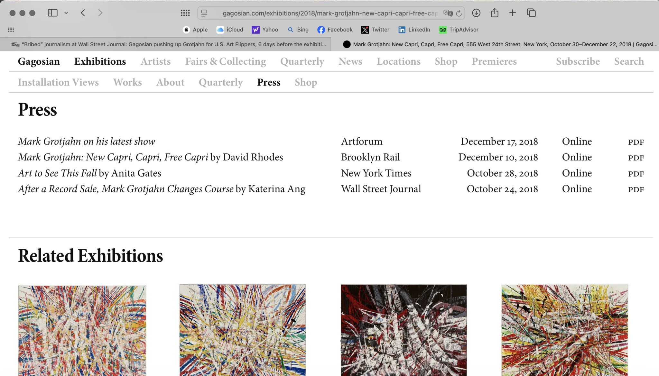
Task: Switch to the Mark Grotjahn Gagosian tab
Action: coord(495,44)
